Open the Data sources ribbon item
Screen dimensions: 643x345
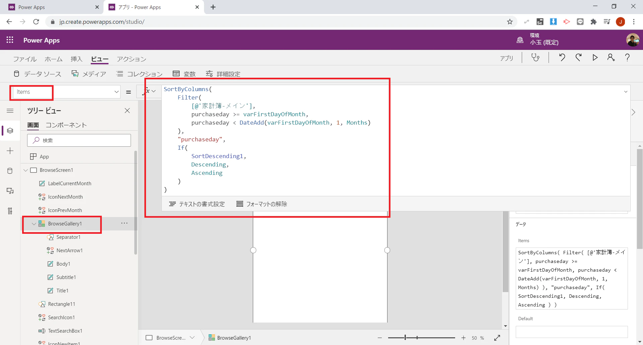point(38,74)
